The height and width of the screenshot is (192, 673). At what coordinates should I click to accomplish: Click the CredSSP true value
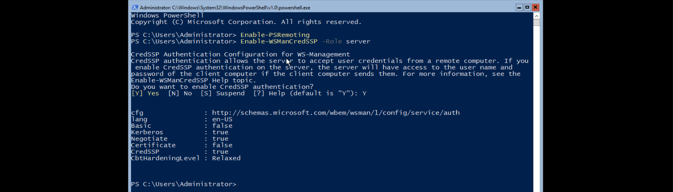220,152
